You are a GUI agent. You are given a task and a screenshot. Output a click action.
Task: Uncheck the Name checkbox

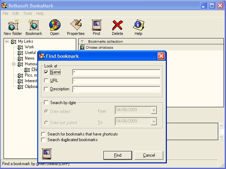pyautogui.click(x=46, y=72)
